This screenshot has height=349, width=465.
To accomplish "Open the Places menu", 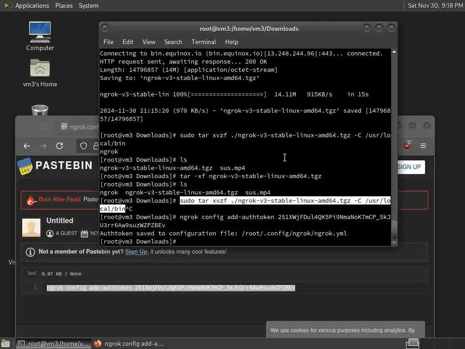I will [64, 5].
